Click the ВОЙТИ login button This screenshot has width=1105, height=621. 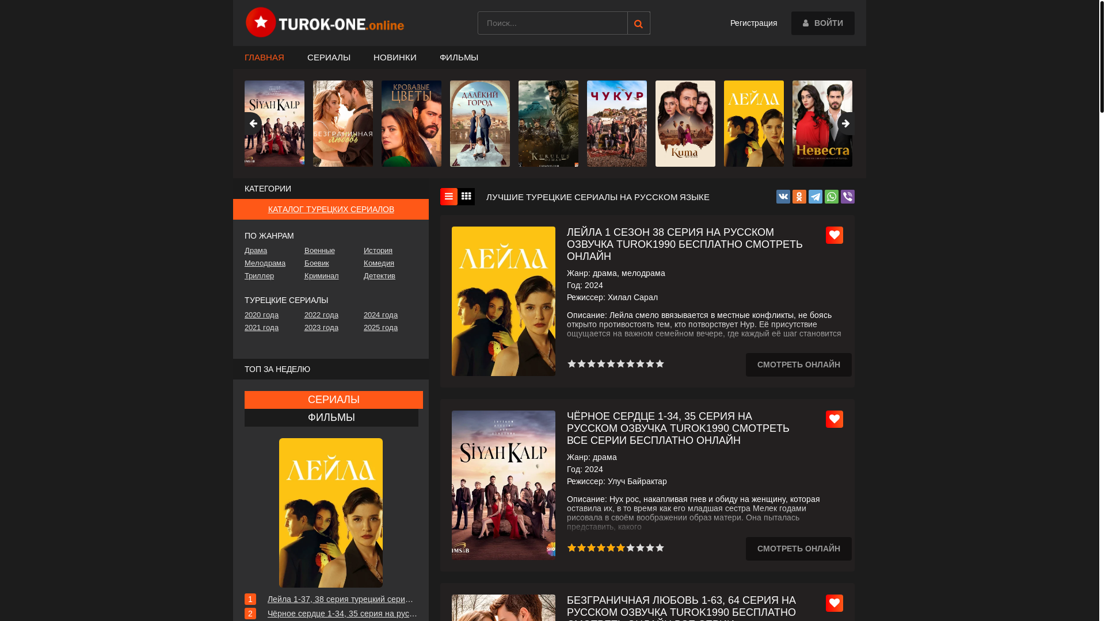pos(822,23)
